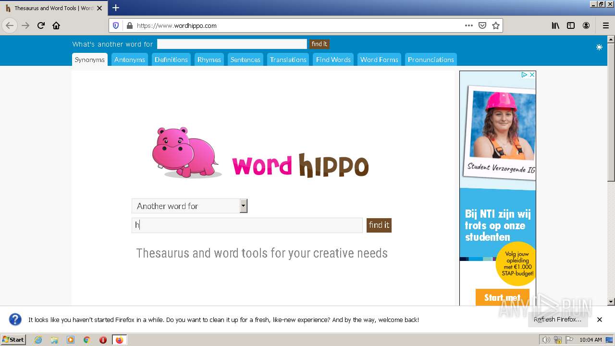615x346 pixels.
Task: Open Firefox account icon
Action: 586,25
